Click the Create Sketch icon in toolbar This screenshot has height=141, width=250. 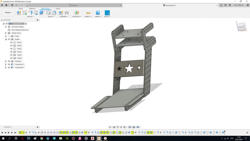(25, 13)
